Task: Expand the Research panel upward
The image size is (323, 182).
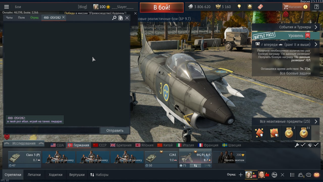Action: pos(24,144)
